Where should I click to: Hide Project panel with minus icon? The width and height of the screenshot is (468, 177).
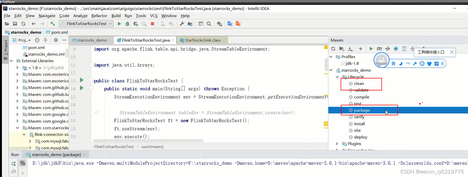tap(64, 40)
